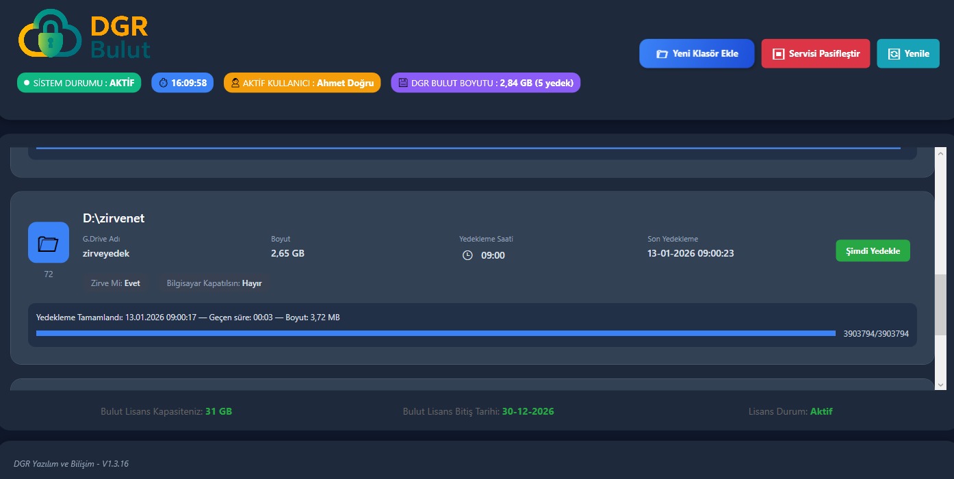The image size is (954, 479).
Task: Click the clock icon next to 09:00
Action: point(467,255)
